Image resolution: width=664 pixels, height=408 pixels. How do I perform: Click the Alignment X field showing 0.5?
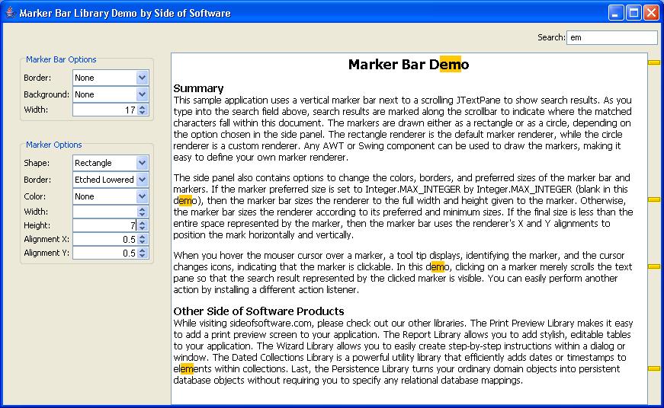click(x=105, y=239)
